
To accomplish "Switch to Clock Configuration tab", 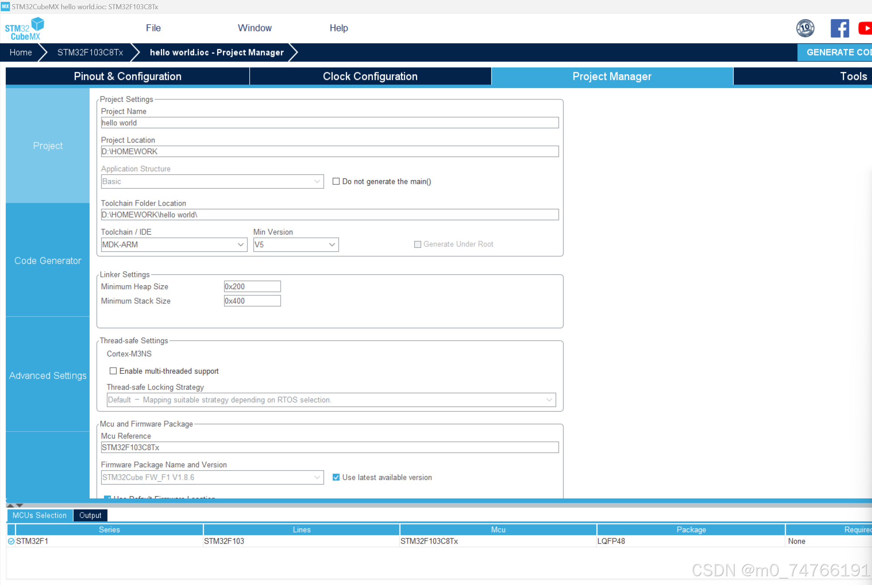I will click(x=370, y=76).
